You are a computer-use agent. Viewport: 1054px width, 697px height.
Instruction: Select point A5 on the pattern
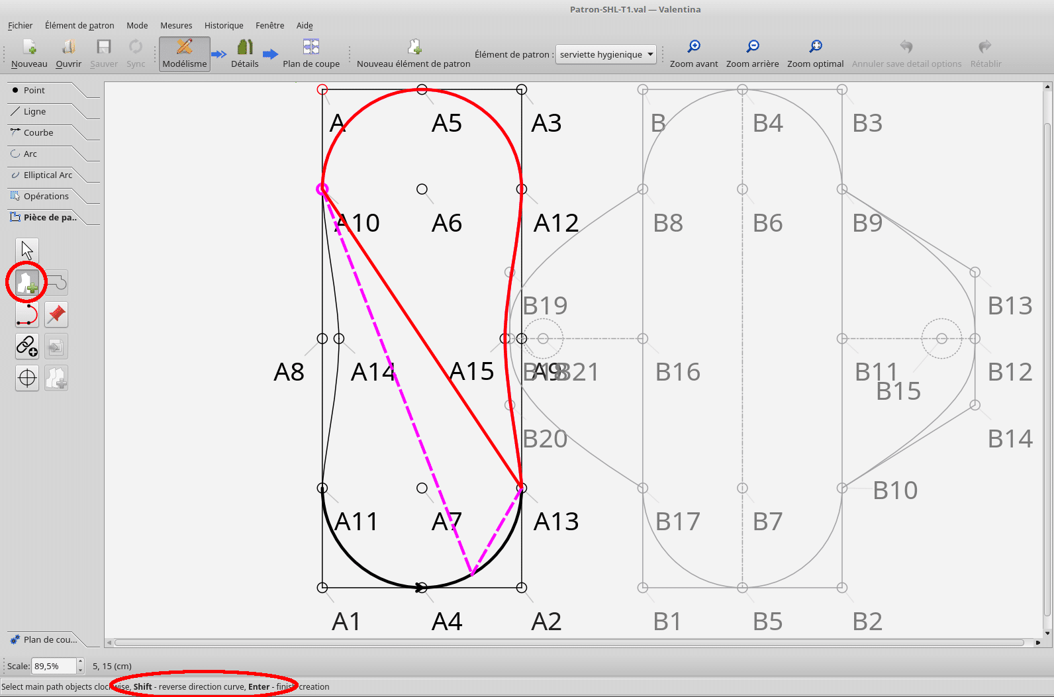[422, 89]
